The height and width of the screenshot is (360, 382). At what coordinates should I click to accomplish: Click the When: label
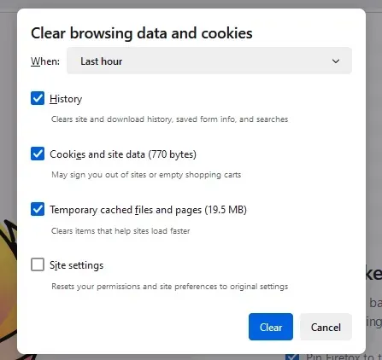pos(45,61)
